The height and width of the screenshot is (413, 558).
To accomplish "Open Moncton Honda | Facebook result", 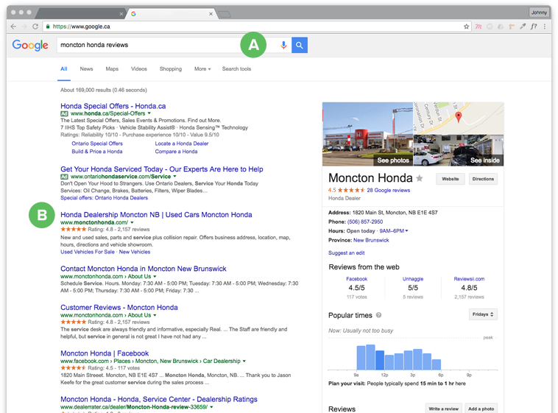I will tap(105, 353).
